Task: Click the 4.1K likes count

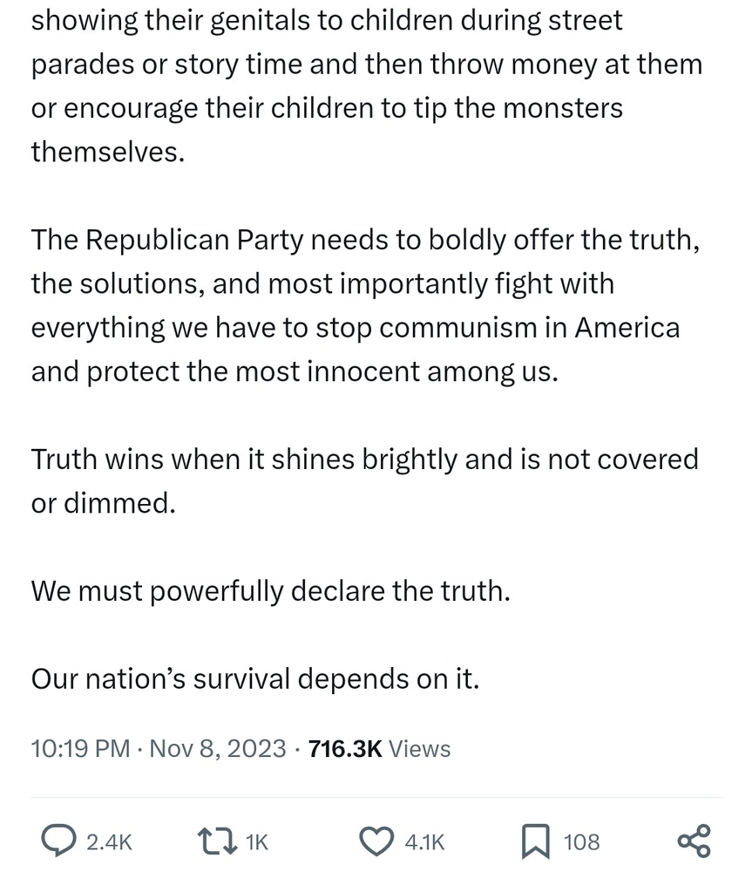Action: click(x=425, y=841)
